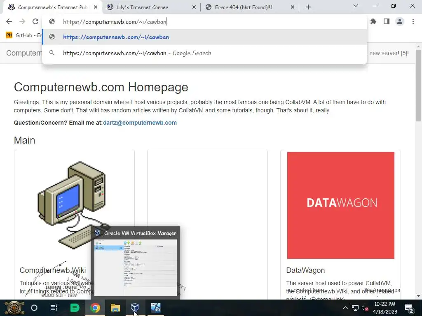Open the notification center icon
Screen dimensions: 422x316
409,308
